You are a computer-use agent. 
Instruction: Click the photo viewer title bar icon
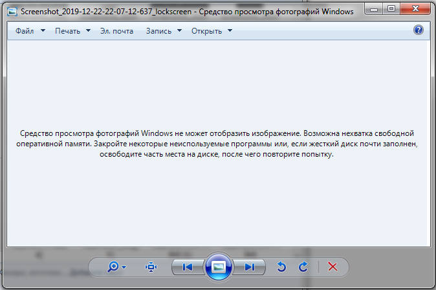tap(12, 12)
